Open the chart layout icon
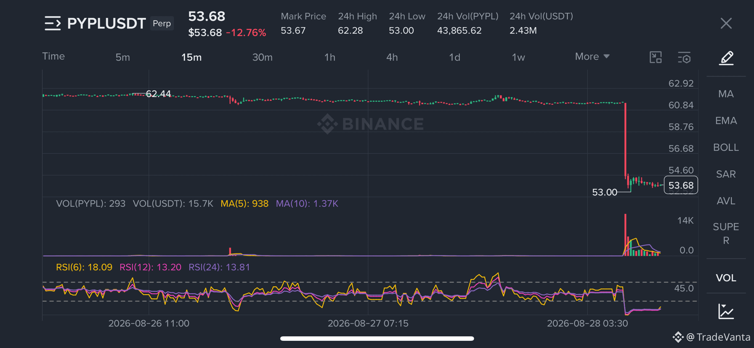Viewport: 754px width, 348px height. click(656, 57)
